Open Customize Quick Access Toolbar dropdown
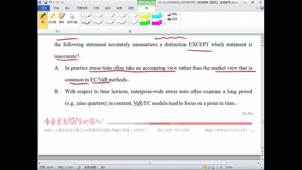302x170 pixels. point(62,2)
